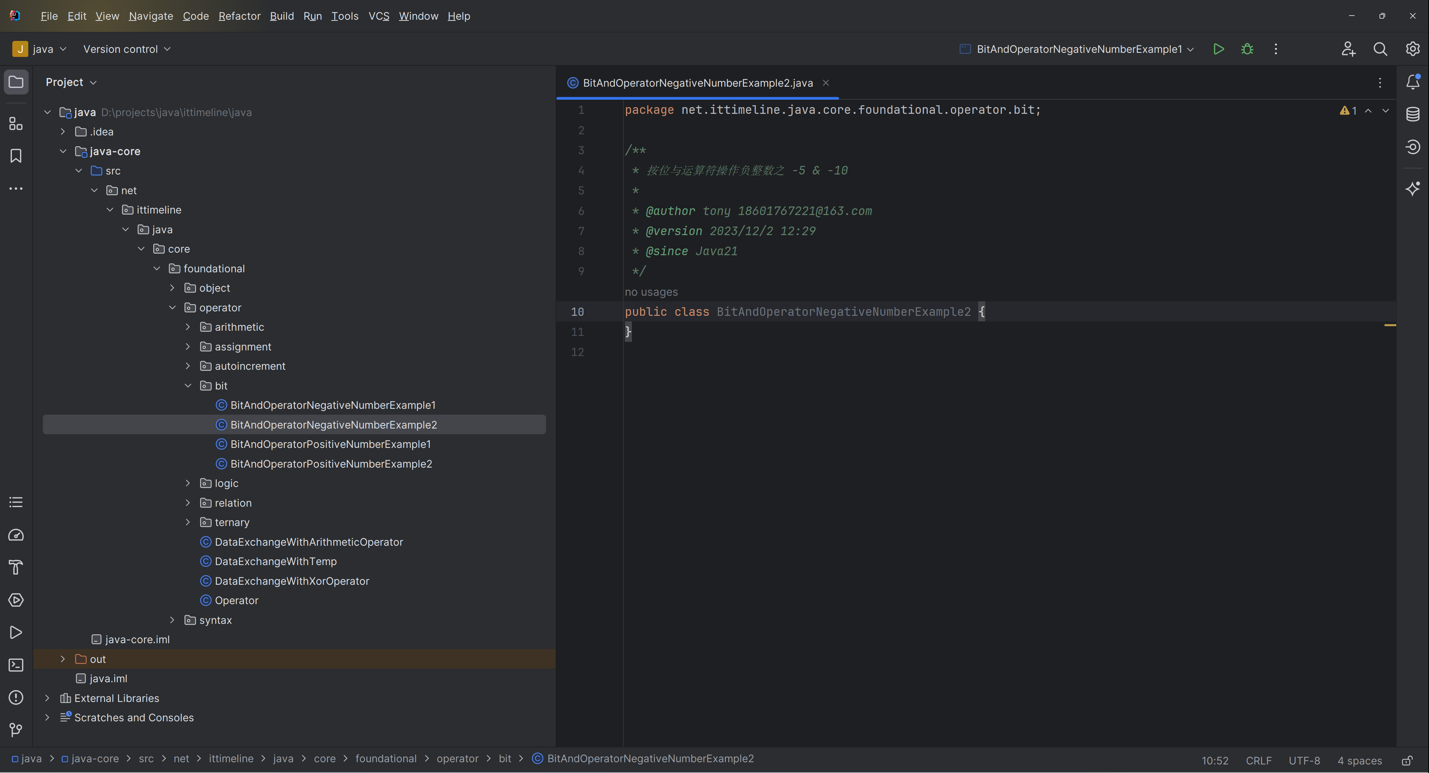Open More Actions menu next to debug button
The image size is (1429, 773).
point(1276,49)
